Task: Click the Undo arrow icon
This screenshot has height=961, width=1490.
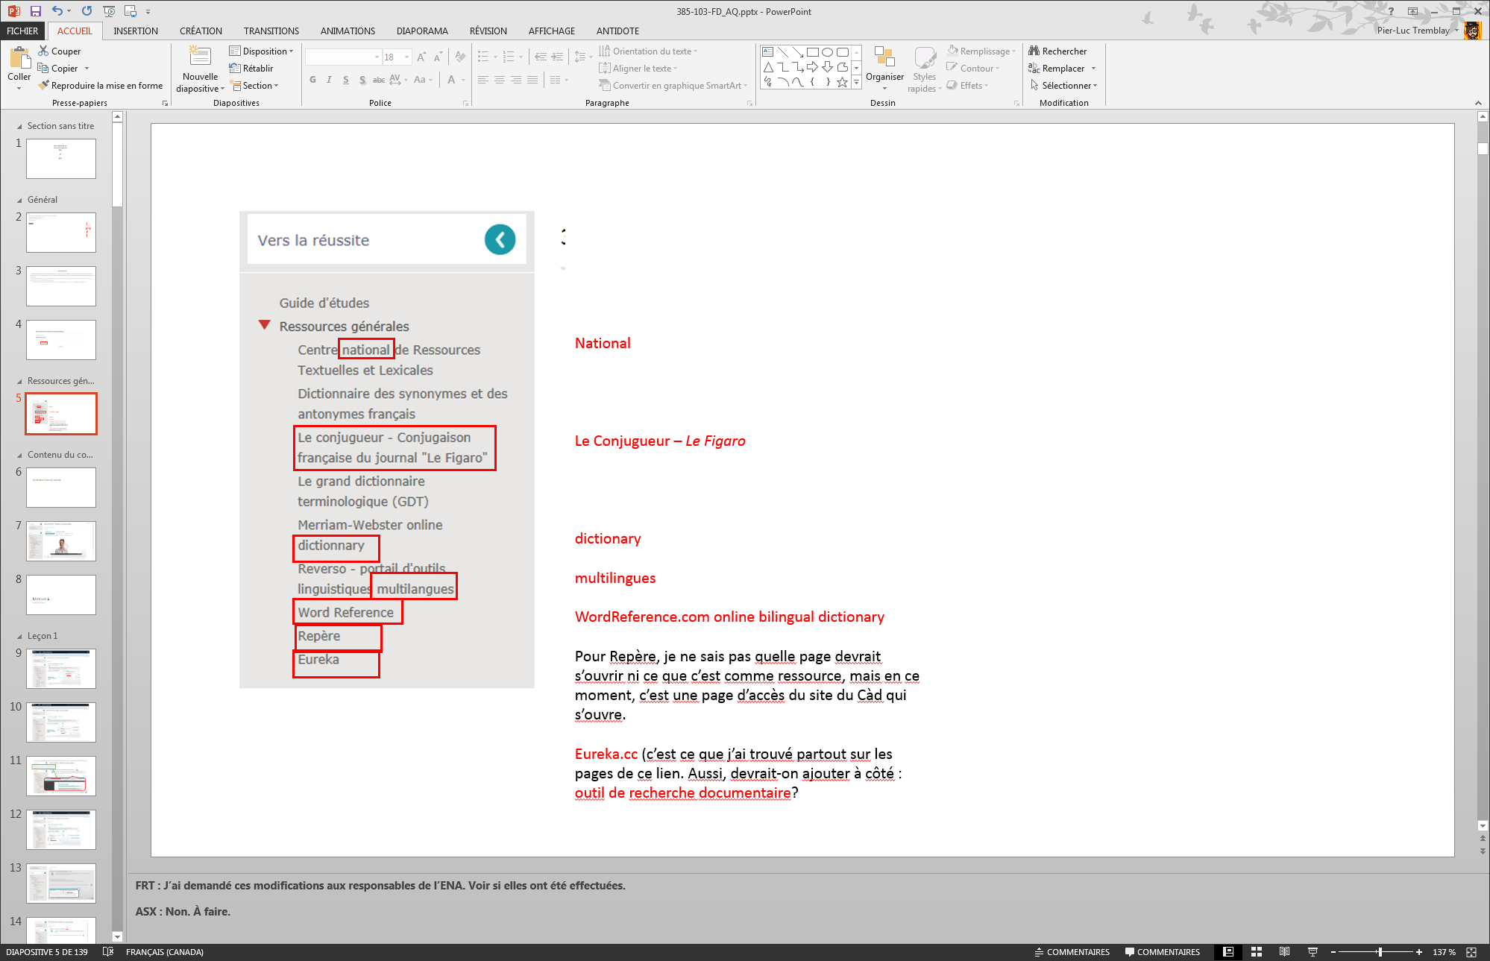Action: coord(57,11)
